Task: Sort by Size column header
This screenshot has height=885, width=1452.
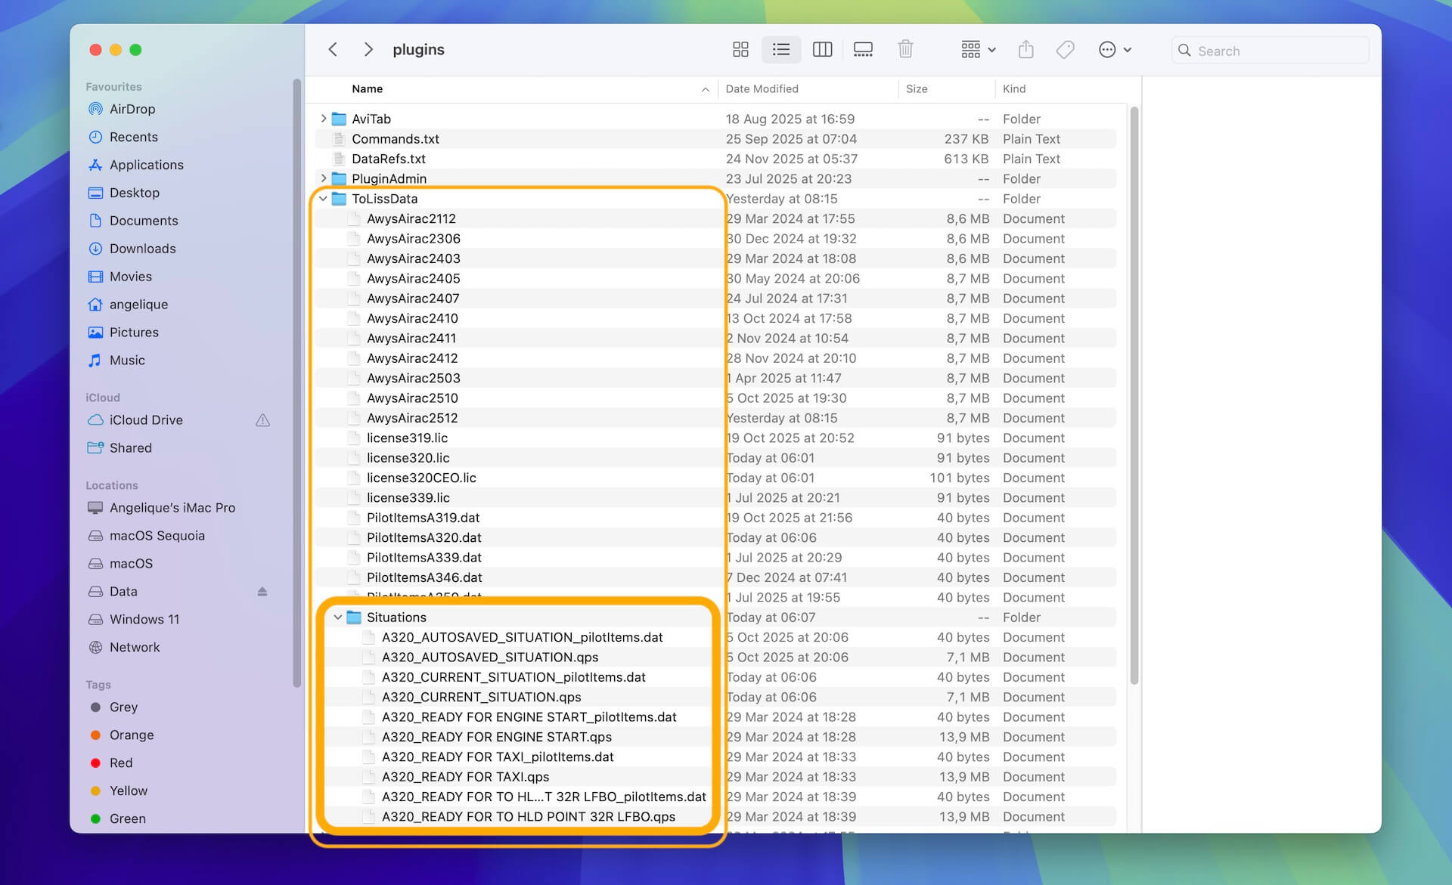Action: tap(917, 89)
